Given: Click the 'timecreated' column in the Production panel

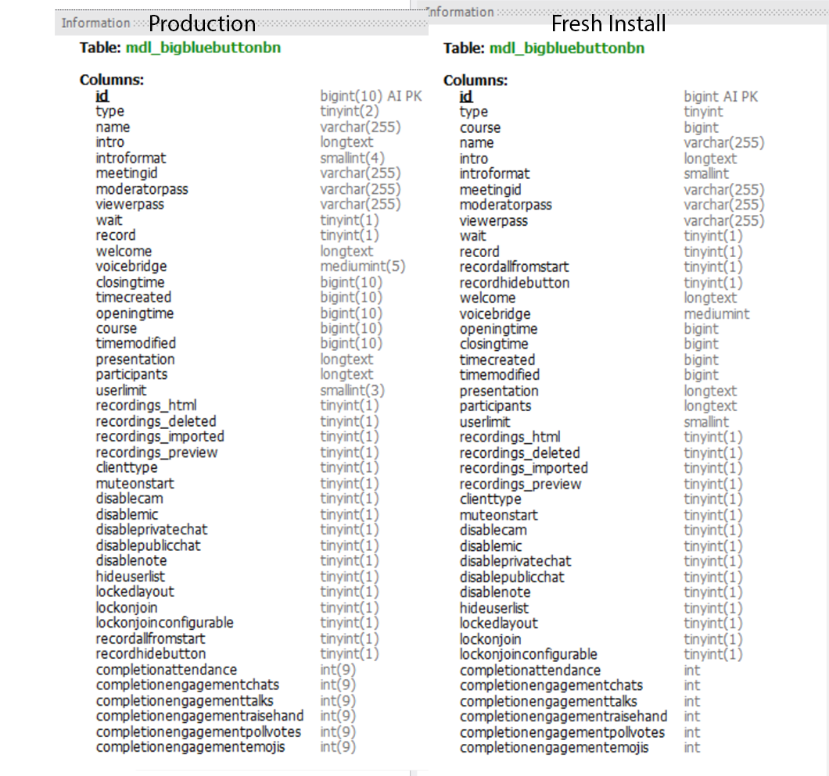Looking at the screenshot, I should tap(133, 298).
